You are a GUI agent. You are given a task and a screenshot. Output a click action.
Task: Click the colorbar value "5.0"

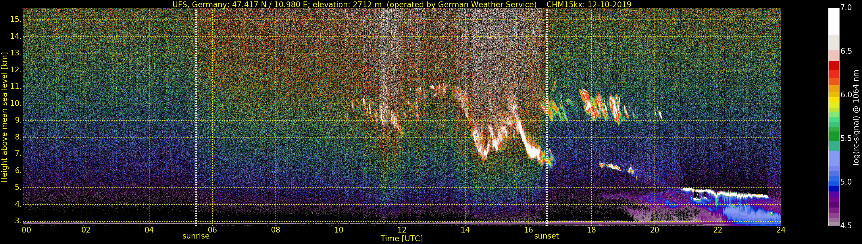[x=846, y=182]
